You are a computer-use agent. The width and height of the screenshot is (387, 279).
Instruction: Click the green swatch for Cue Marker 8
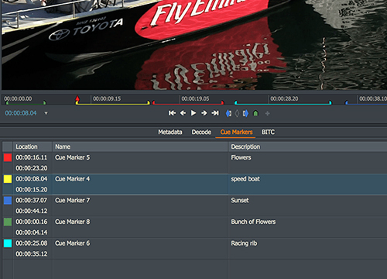tap(8, 222)
